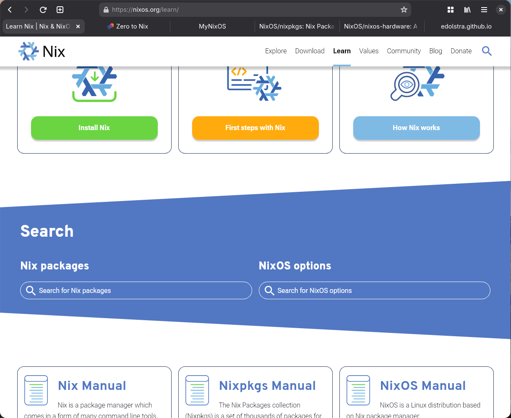The image size is (511, 418).
Task: Close the browser window with the x button
Action: click(x=501, y=10)
